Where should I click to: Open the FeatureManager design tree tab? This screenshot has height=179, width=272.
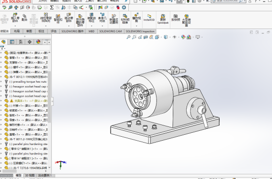pyautogui.click(x=3, y=42)
